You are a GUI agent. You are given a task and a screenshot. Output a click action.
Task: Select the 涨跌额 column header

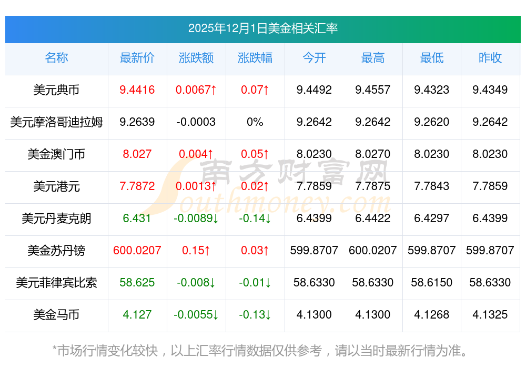pyautogui.click(x=196, y=58)
